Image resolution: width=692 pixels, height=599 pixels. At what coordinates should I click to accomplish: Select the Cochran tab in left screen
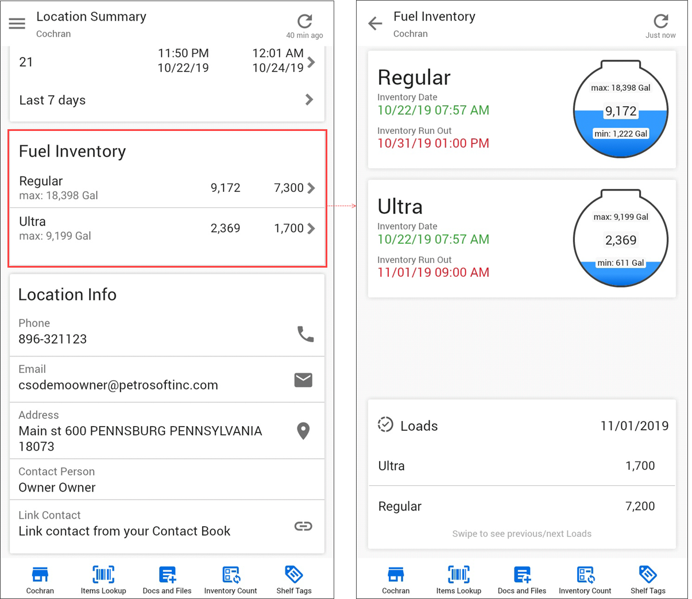40,579
